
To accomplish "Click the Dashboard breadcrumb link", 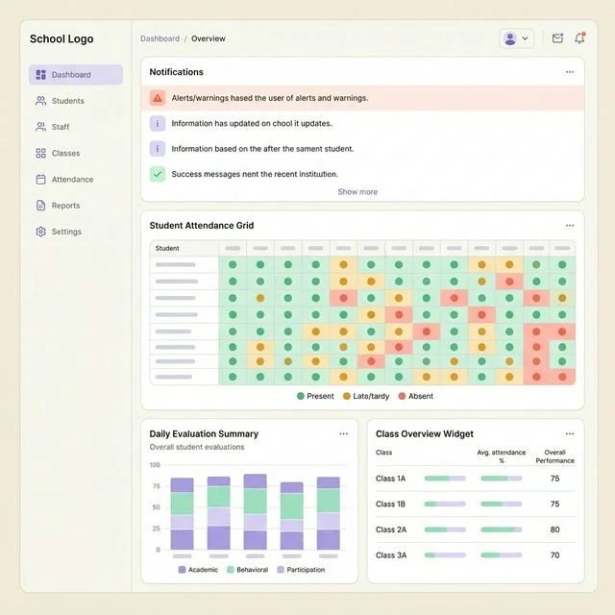I will click(160, 38).
